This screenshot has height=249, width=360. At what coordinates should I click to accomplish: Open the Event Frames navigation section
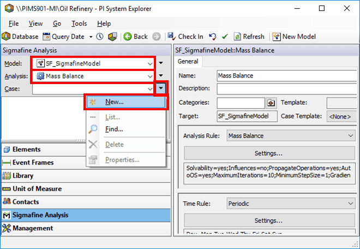point(33,163)
